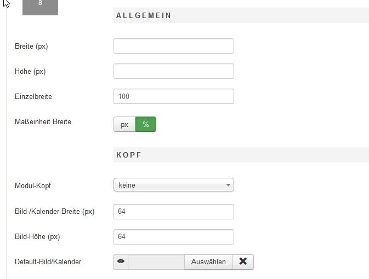The height and width of the screenshot is (279, 369).
Task: Click the Bild-Höhe (px) input field
Action: [173, 236]
